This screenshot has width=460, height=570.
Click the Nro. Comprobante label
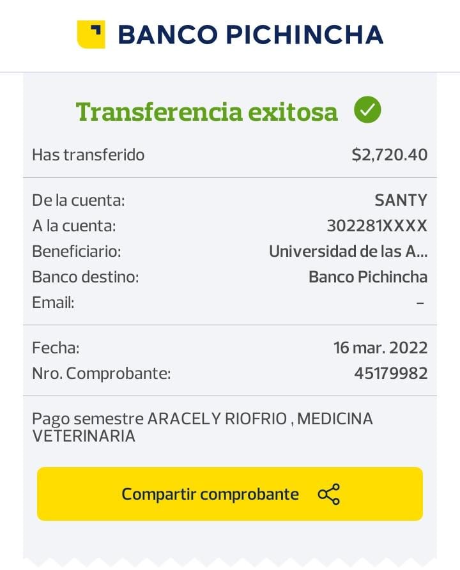pyautogui.click(x=102, y=374)
